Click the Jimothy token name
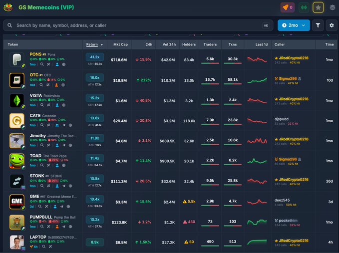The image size is (339, 253). (x=37, y=136)
